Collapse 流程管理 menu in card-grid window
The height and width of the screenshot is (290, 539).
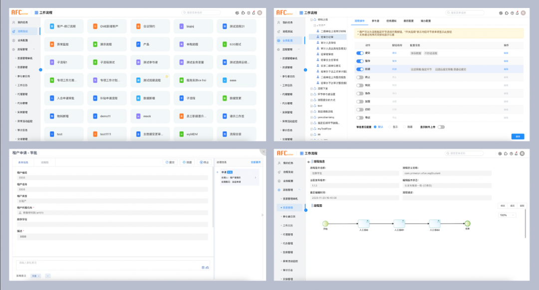[34, 49]
